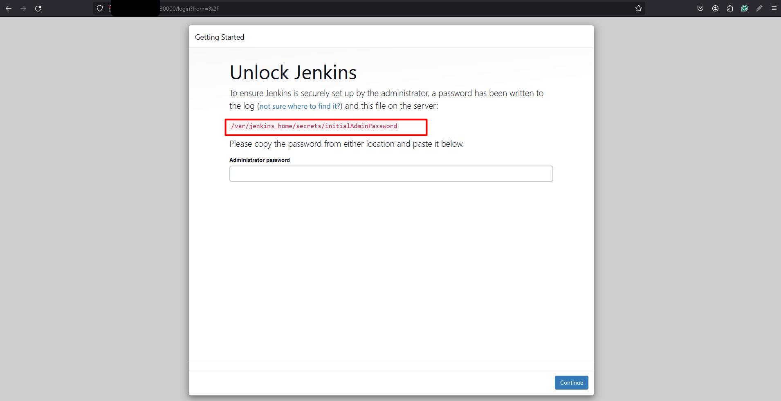Open the tracking protection shield icon
This screenshot has width=781, height=401.
coord(100,8)
